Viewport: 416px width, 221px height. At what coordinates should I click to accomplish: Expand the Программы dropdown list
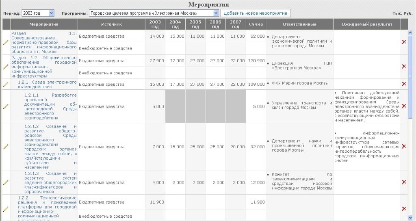(216, 13)
